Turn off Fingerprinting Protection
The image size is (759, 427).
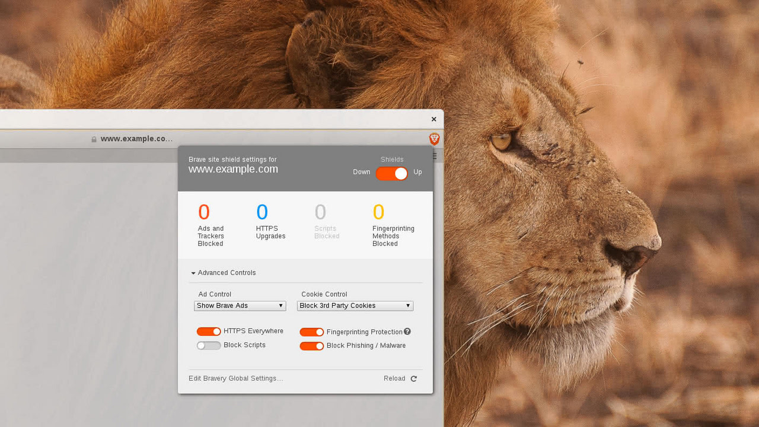(x=311, y=332)
